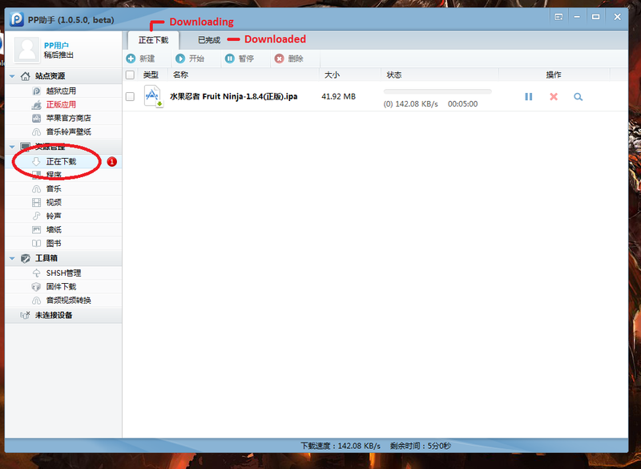Sort by the 大小 column header

(332, 75)
